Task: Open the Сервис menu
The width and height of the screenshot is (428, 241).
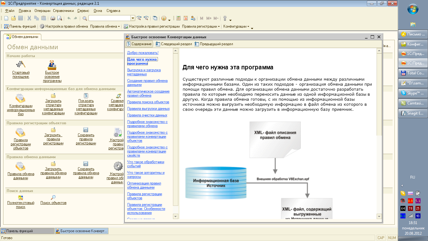Action: (83, 11)
